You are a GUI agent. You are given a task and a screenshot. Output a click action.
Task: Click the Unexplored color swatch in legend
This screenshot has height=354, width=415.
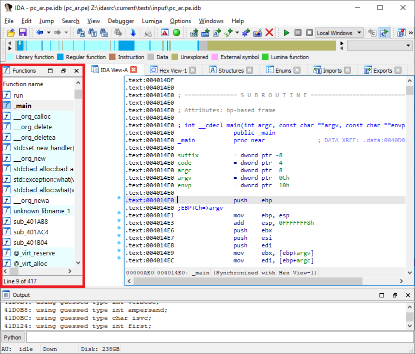click(x=174, y=57)
